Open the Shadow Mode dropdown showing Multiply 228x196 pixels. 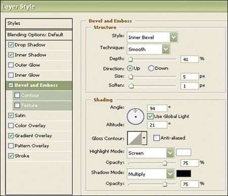[150, 174]
